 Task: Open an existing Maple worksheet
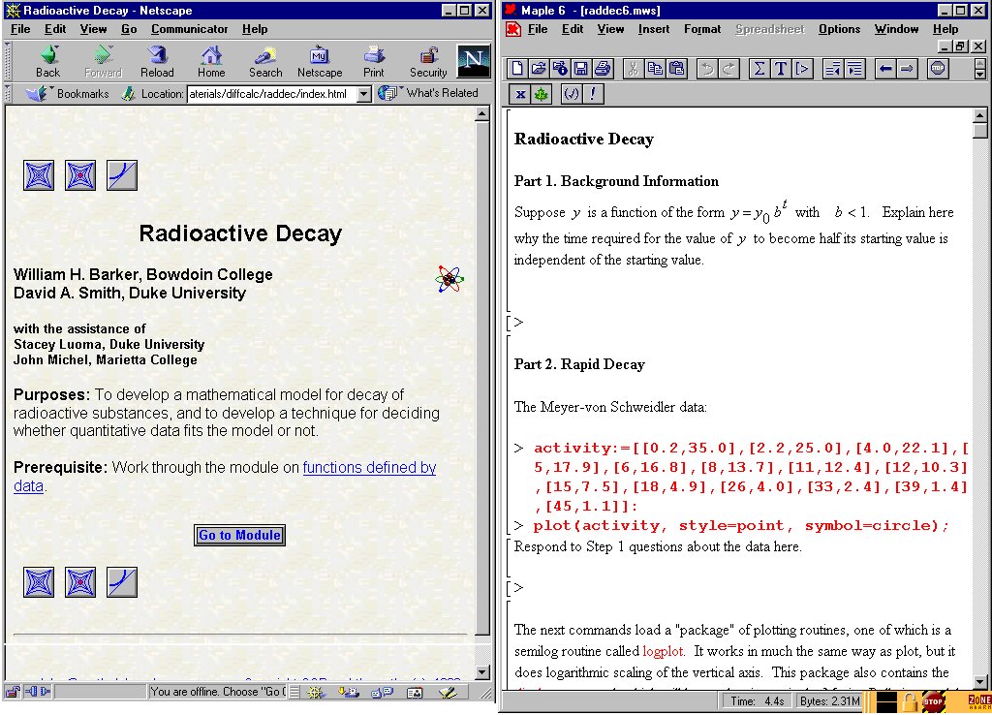tap(539, 69)
